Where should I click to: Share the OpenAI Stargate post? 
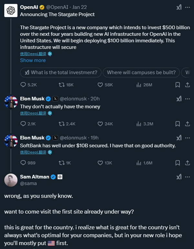point(187,85)
